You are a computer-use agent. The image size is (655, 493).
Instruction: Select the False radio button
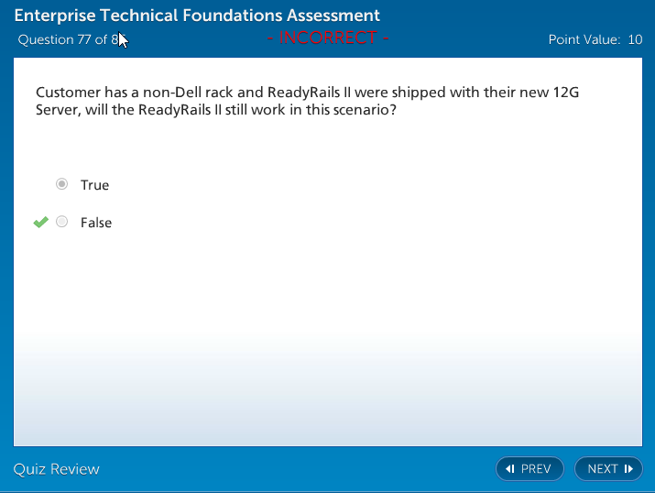click(x=61, y=222)
